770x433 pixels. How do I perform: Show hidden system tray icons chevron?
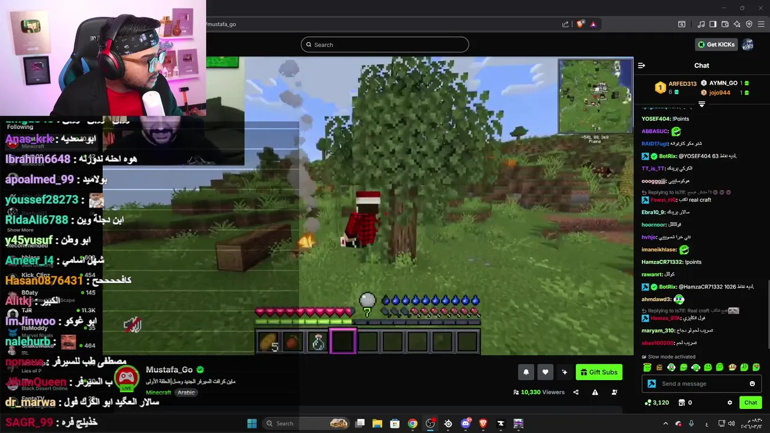(x=666, y=423)
